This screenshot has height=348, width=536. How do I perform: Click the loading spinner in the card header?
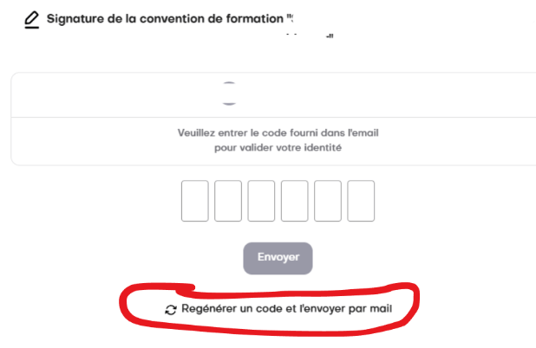[229, 93]
